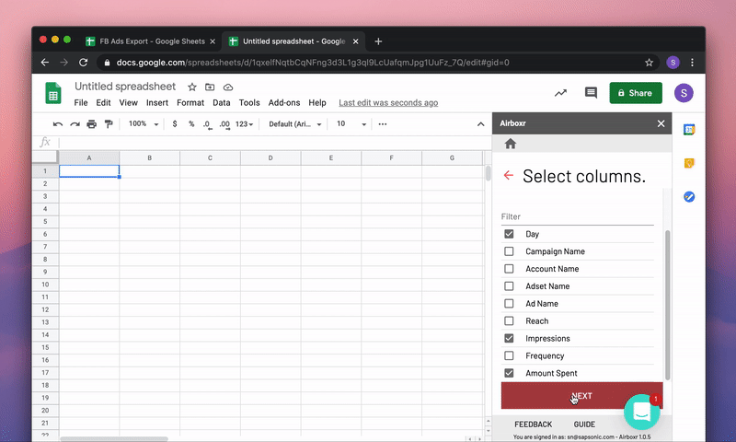The image size is (736, 442).
Task: Click the FEEDBACK link
Action: pos(534,425)
